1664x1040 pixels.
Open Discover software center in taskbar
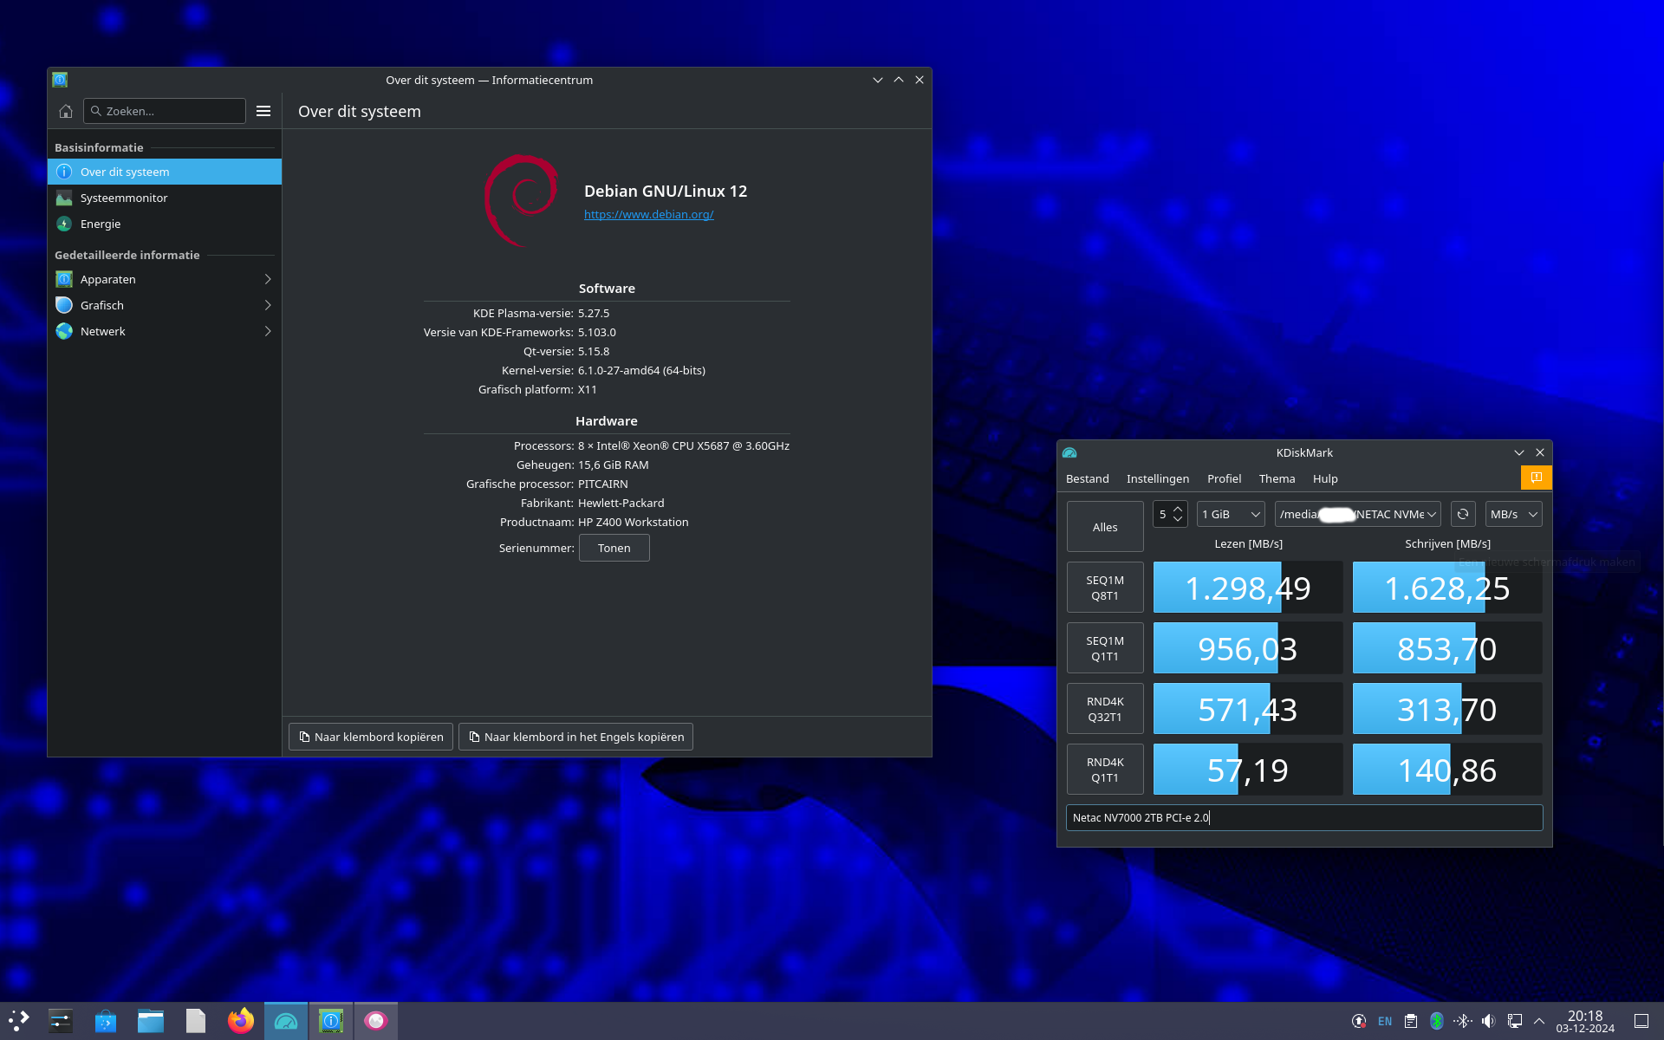[x=106, y=1021]
